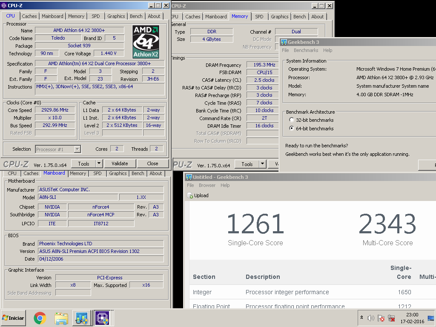Viewport: 436px width, 327px height.
Task: Click Tools button in CPU-Z CPU window
Action: point(84,163)
